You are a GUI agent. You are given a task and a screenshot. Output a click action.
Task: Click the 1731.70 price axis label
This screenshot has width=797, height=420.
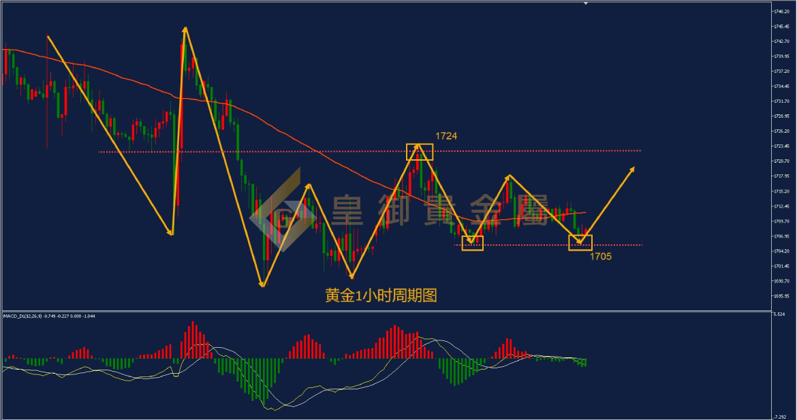[x=781, y=101]
